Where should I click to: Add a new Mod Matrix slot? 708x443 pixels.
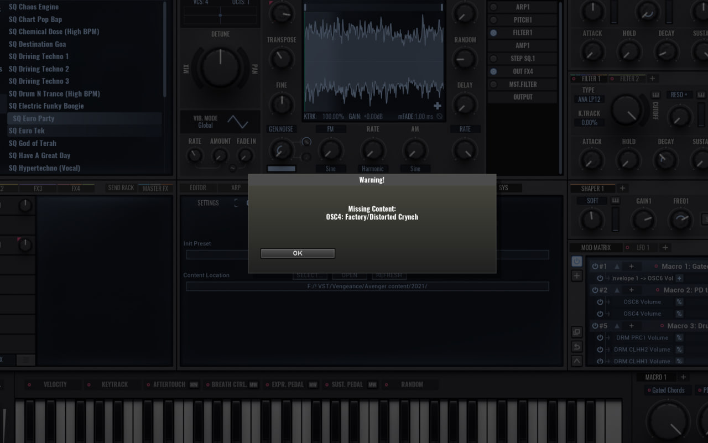tap(577, 275)
